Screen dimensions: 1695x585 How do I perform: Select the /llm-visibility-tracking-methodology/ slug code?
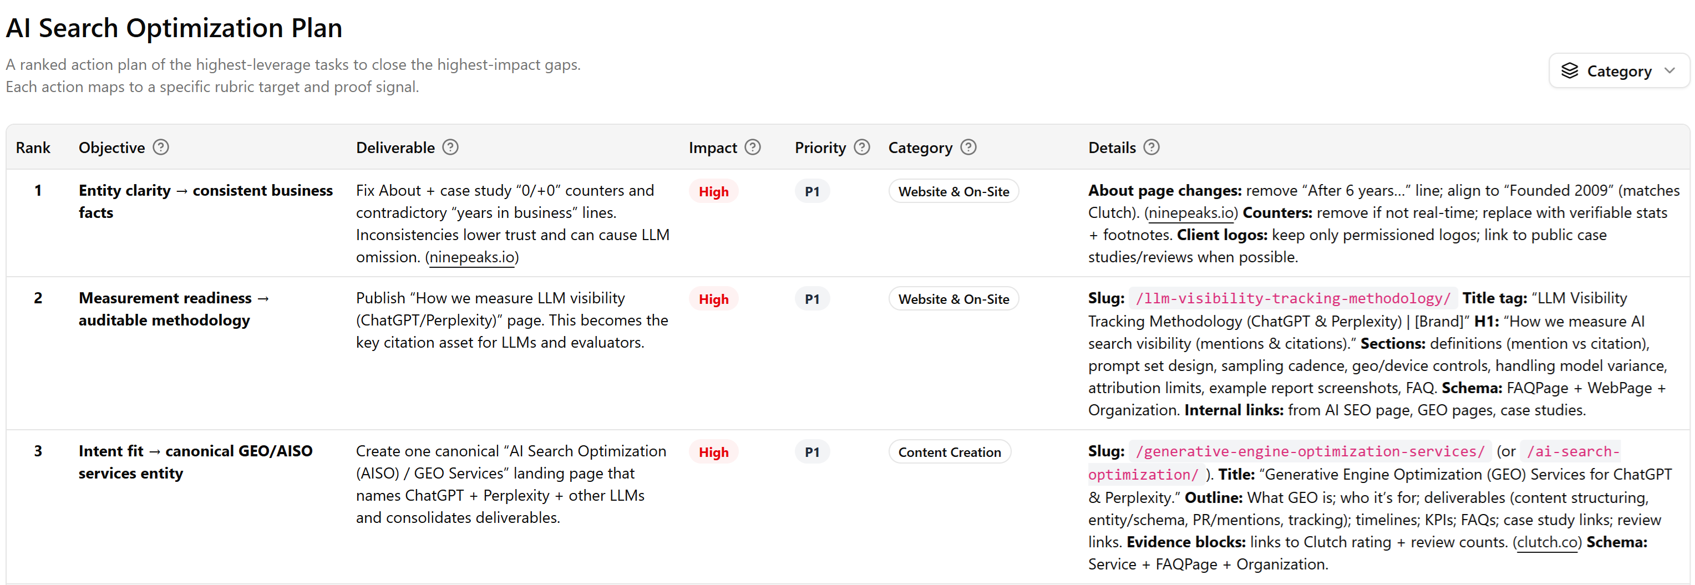click(x=1293, y=299)
